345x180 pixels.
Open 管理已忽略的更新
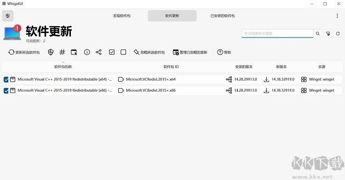pyautogui.click(x=190, y=52)
